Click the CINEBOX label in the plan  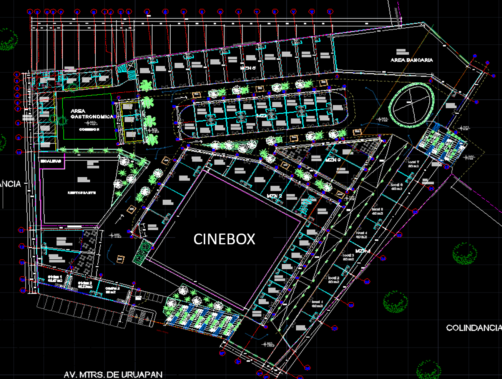pyautogui.click(x=224, y=239)
